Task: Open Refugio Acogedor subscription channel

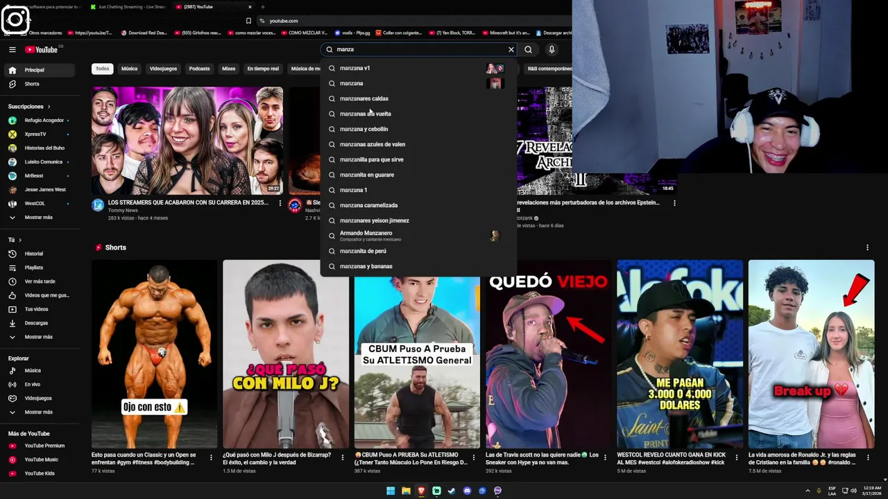Action: [x=40, y=121]
